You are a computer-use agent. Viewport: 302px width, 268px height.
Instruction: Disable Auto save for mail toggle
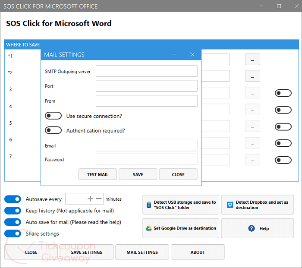point(13,222)
